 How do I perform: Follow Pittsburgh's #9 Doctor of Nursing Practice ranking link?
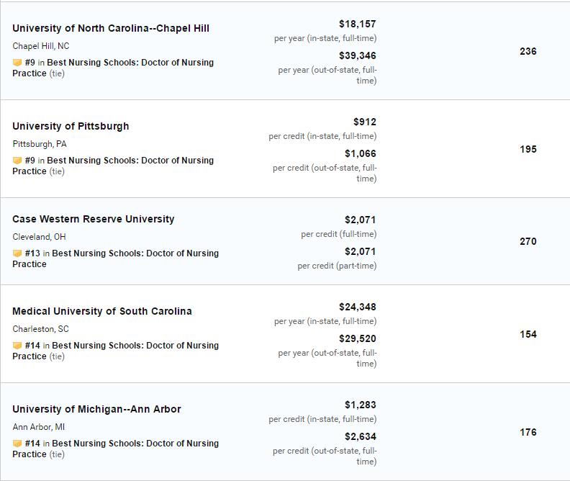point(113,166)
